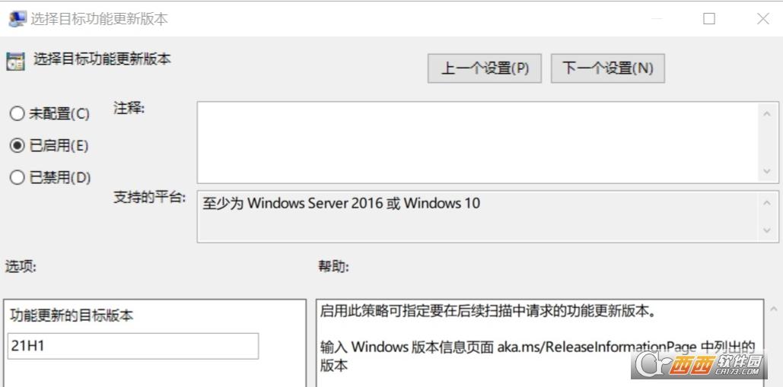The width and height of the screenshot is (783, 387).
Task: Click the 选择目标功能更新版本 policy heading
Action: pos(102,59)
